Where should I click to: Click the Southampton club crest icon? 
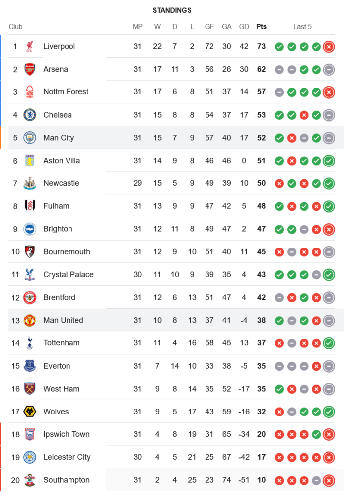(30, 480)
